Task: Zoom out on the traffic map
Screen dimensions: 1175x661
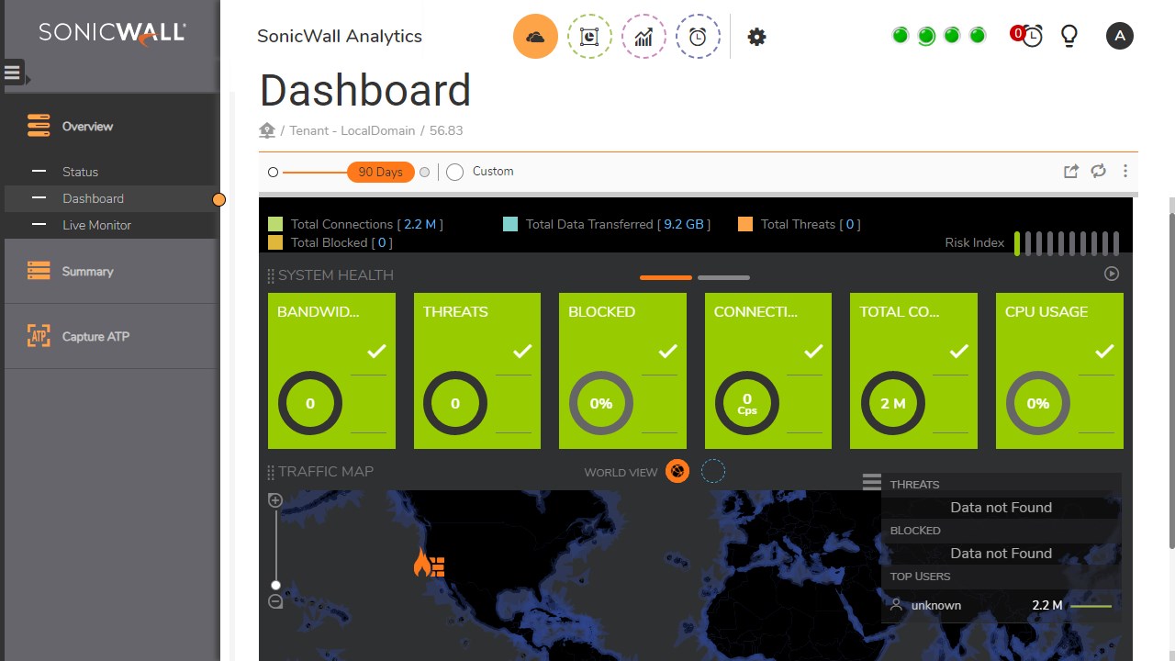Action: coord(274,601)
